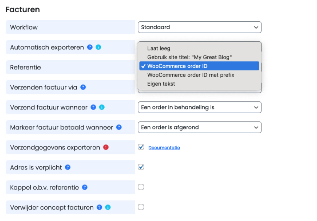
Task: Uncheck the Adres is verplicht checkbox
Action: coord(141,167)
